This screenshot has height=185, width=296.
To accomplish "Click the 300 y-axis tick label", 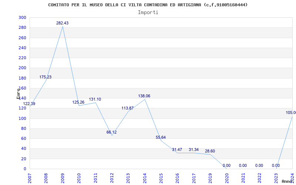I will click(x=23, y=17).
